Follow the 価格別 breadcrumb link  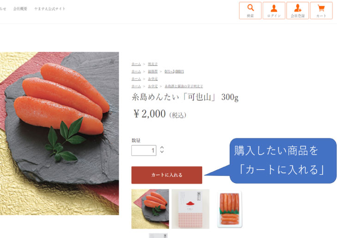(x=153, y=71)
